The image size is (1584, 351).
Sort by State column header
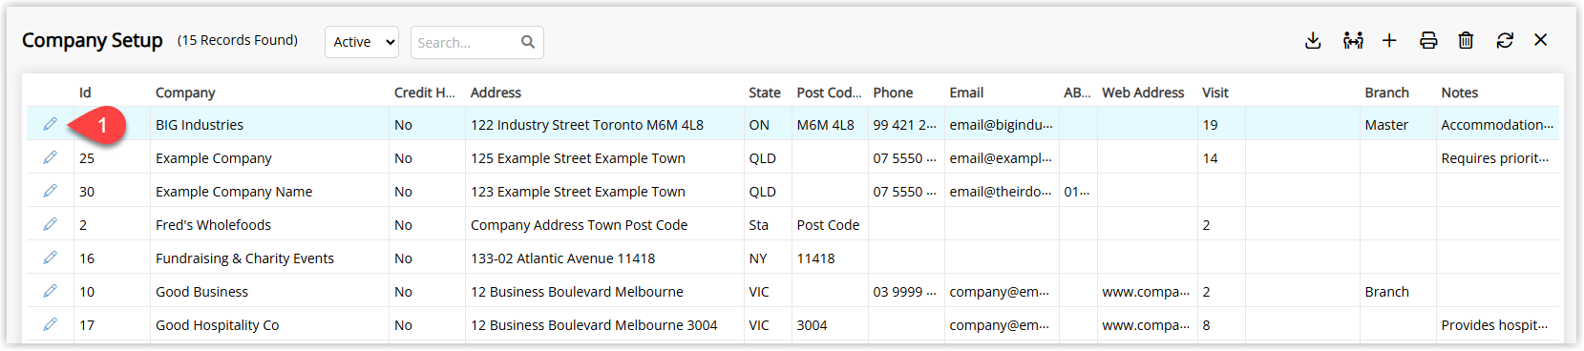(x=765, y=93)
